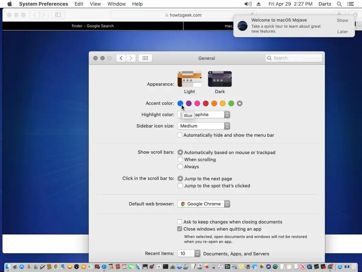Switch to finder - Google Search tab

click(93, 26)
